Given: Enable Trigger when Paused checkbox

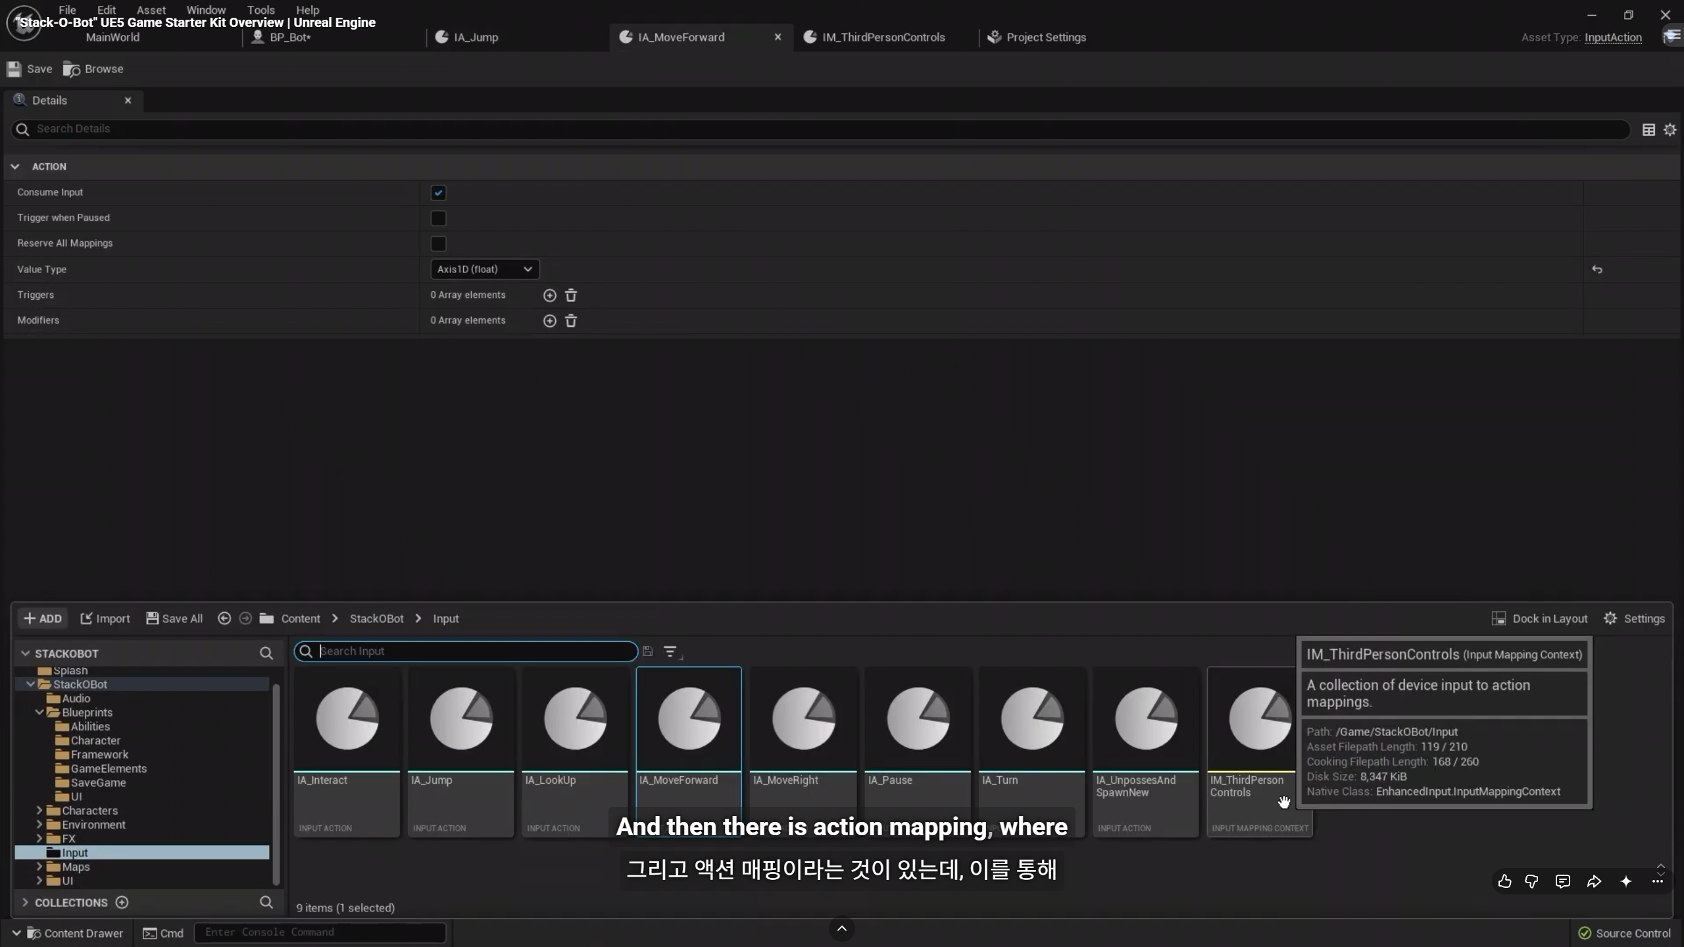Looking at the screenshot, I should [438, 218].
